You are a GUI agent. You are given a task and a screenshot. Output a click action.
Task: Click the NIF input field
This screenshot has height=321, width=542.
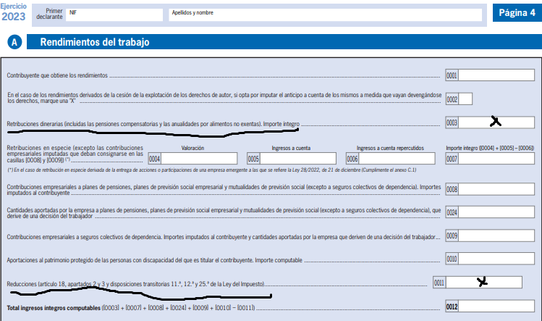point(114,15)
